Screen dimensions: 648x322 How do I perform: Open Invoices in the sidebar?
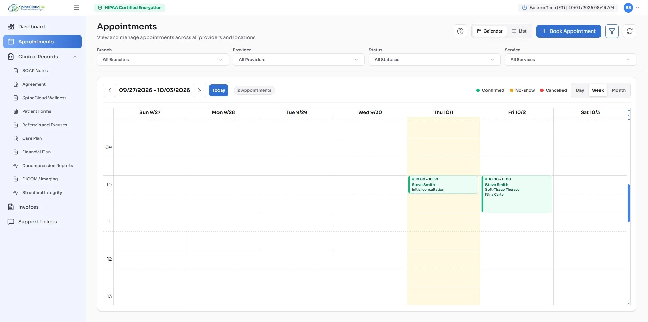pyautogui.click(x=43, y=207)
